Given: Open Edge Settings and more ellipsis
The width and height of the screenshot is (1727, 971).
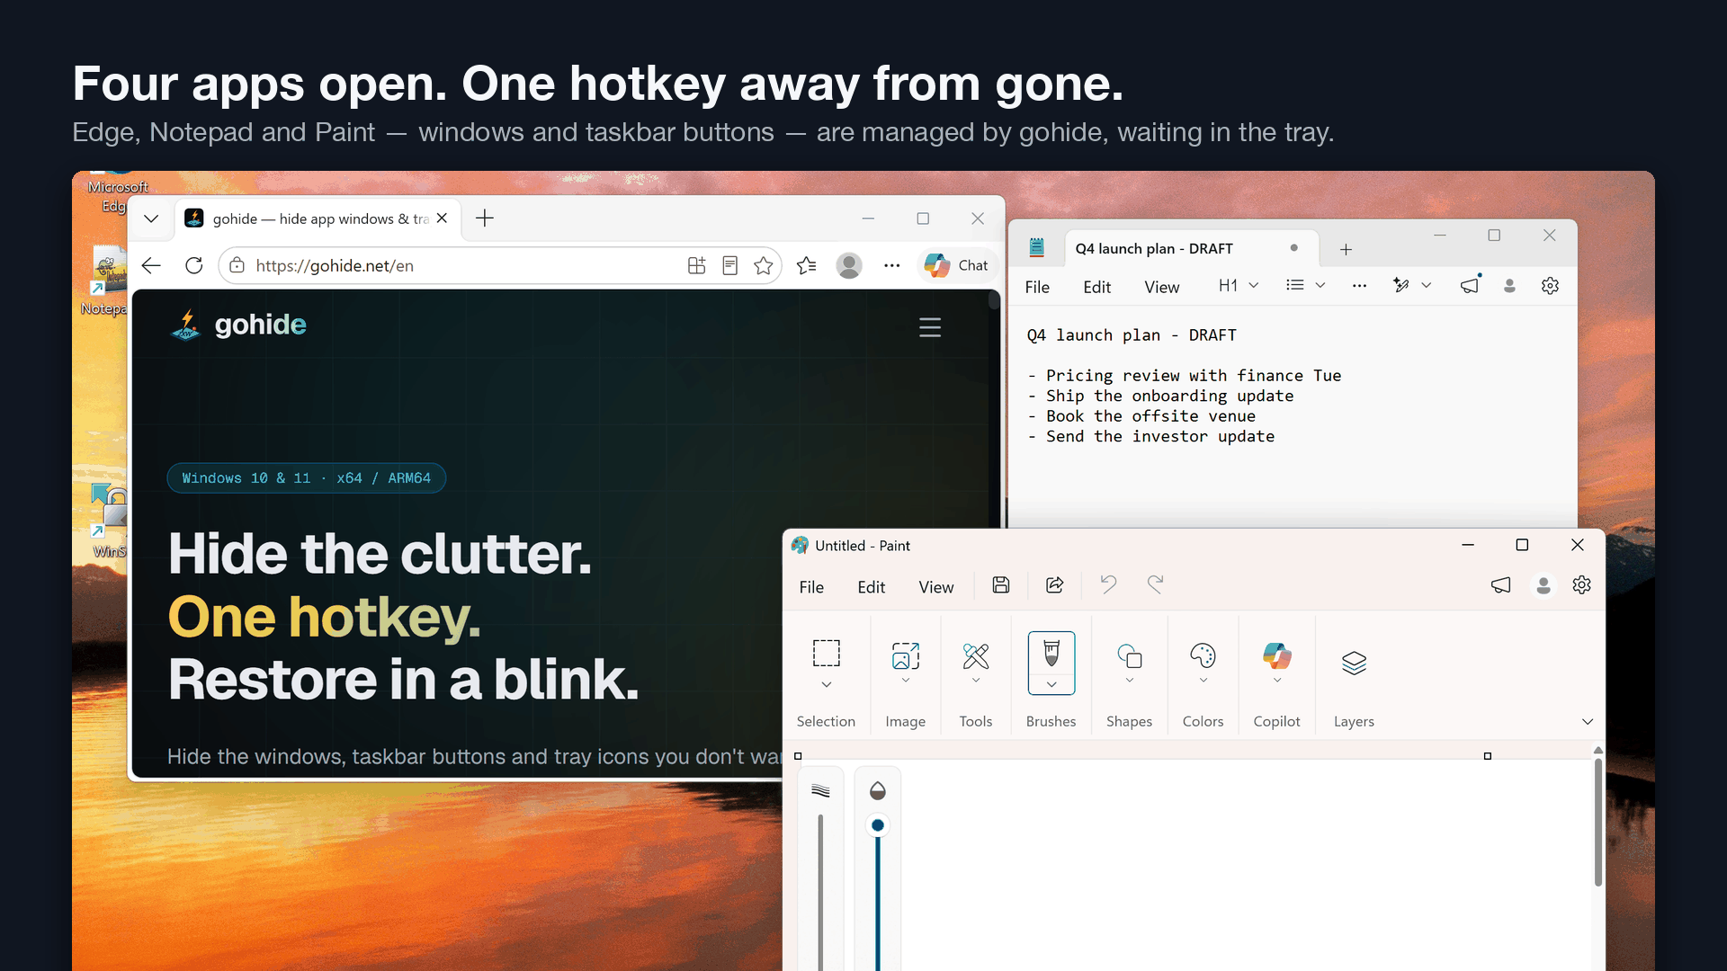Looking at the screenshot, I should click(x=891, y=265).
